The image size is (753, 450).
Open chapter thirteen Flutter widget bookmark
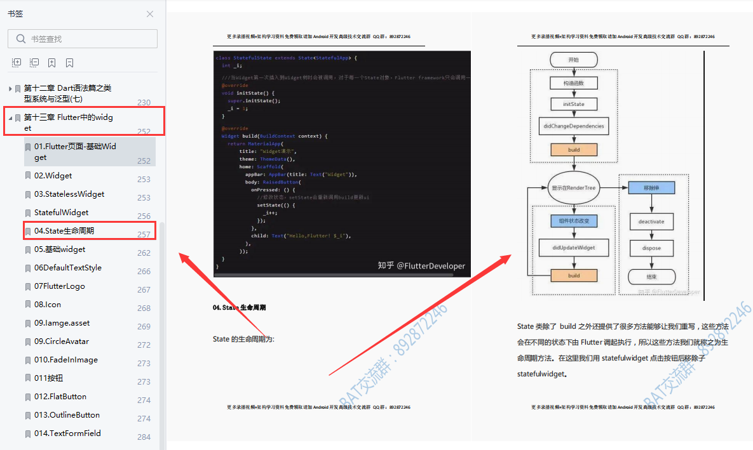coord(69,122)
